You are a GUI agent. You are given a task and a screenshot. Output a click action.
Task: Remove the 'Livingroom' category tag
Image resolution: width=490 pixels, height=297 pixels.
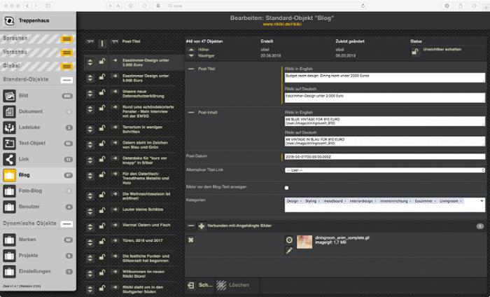point(461,201)
